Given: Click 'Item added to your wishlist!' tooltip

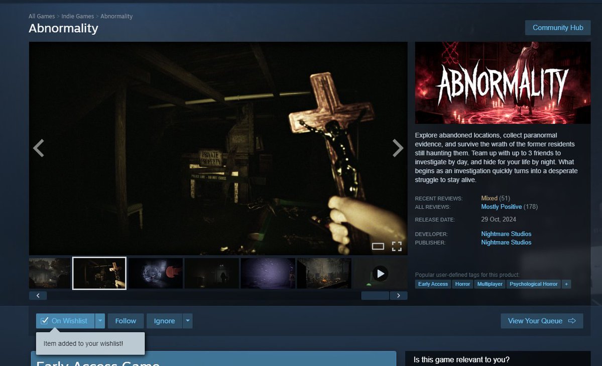Looking at the screenshot, I should 90,343.
